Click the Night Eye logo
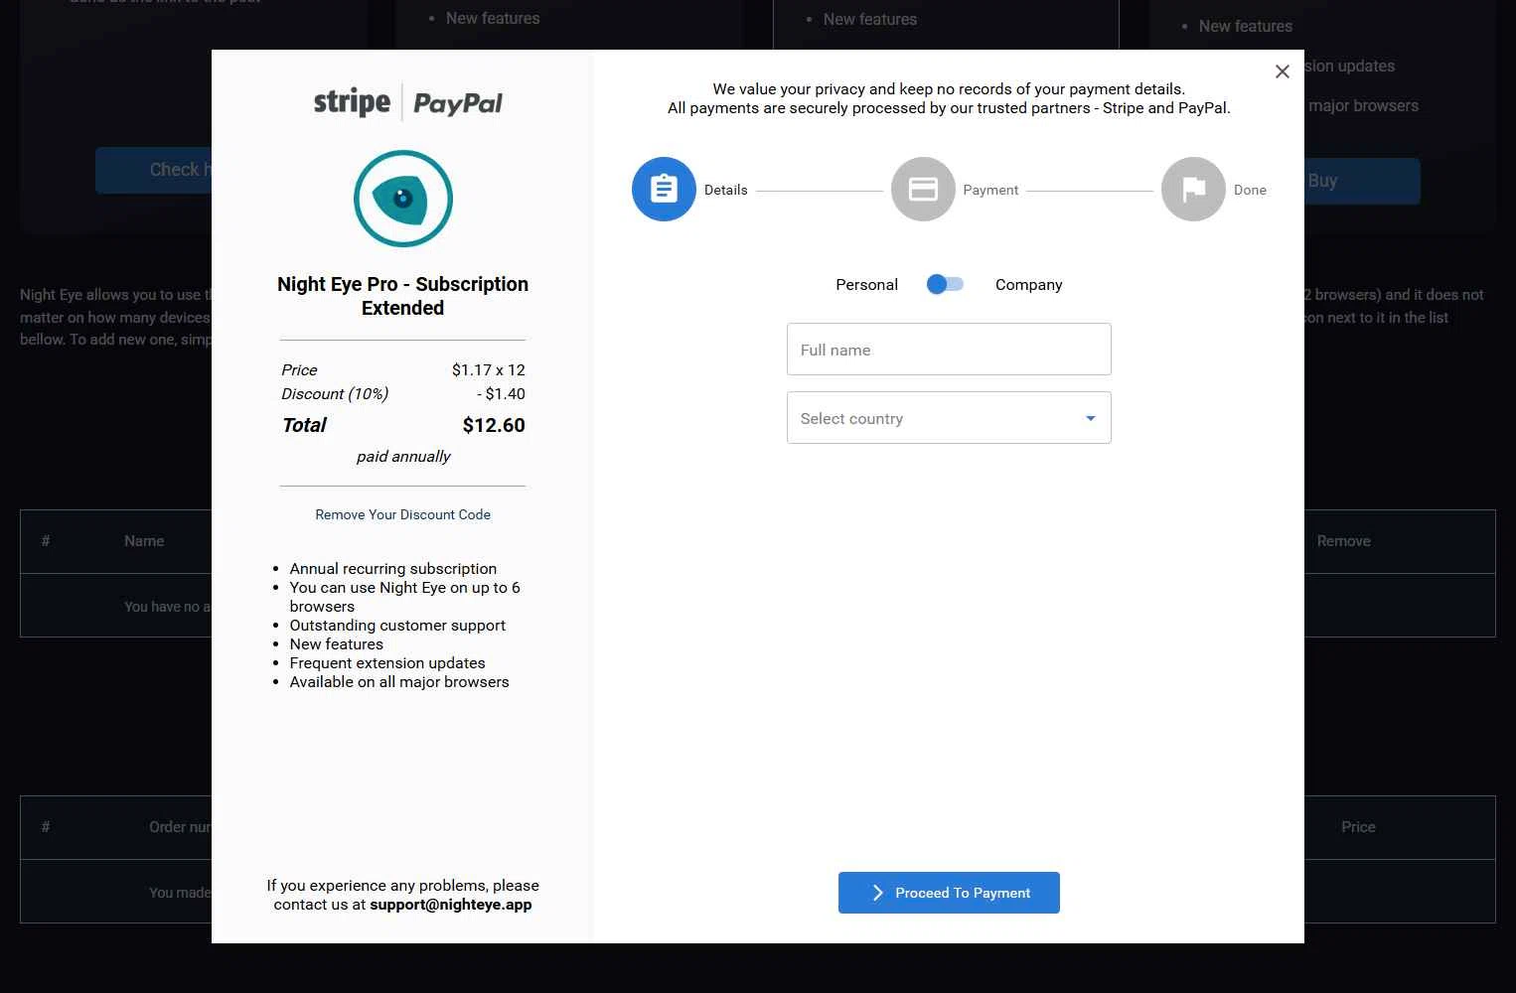The image size is (1516, 993). (x=403, y=199)
